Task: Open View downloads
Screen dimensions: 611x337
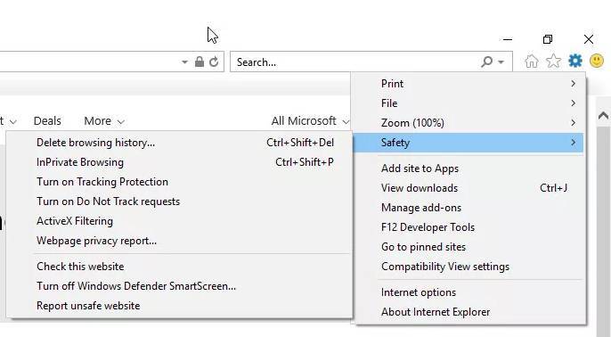Action: (x=468, y=188)
